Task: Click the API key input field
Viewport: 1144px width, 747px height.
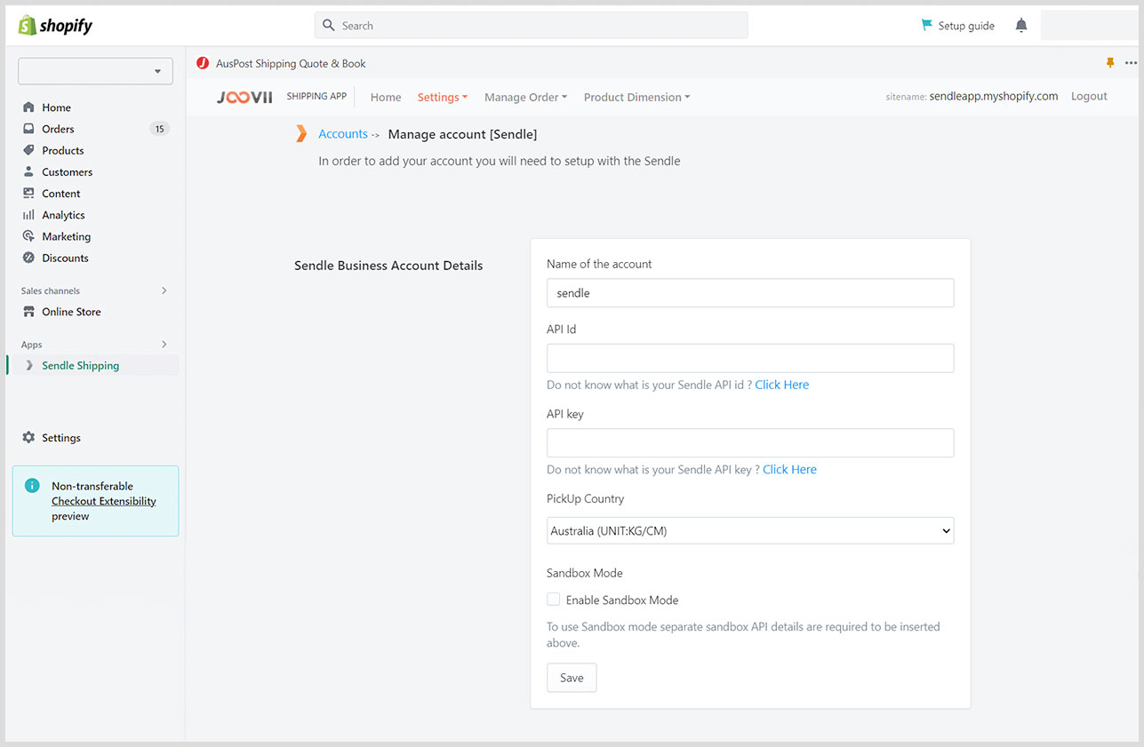Action: pos(750,443)
